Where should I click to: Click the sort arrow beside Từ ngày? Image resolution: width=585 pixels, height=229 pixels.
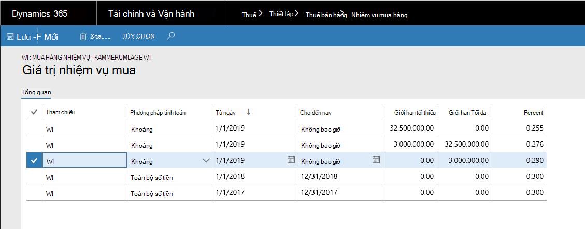coord(249,112)
